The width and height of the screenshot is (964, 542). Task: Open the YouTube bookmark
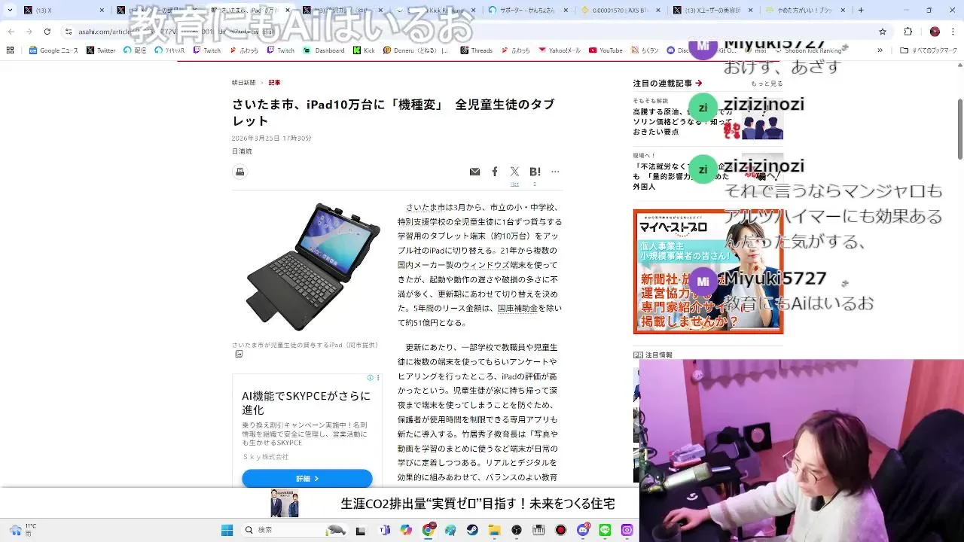(606, 50)
